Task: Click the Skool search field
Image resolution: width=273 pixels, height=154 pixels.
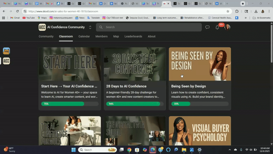Action: (149, 27)
